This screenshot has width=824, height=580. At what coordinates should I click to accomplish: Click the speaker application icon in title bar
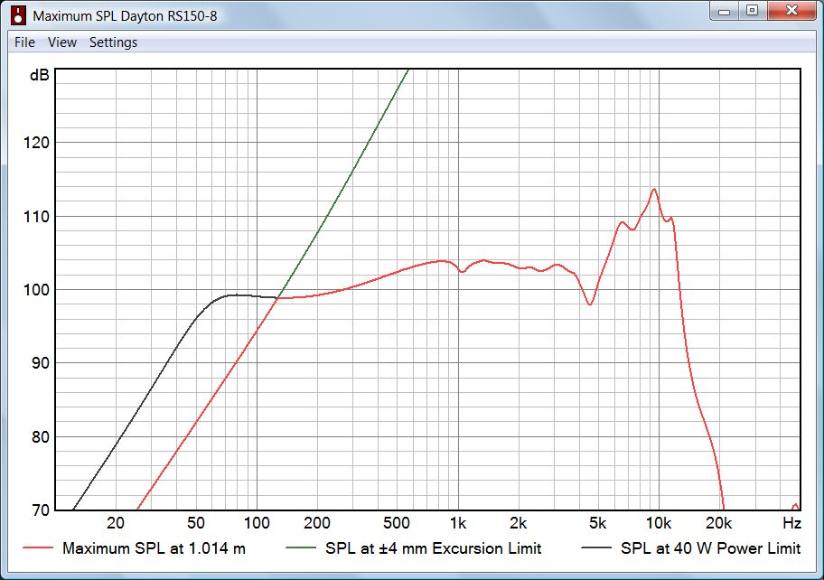(x=18, y=15)
